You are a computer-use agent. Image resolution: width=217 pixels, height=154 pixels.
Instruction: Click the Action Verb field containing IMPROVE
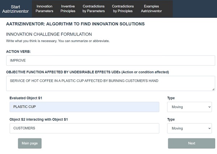click(x=111, y=61)
